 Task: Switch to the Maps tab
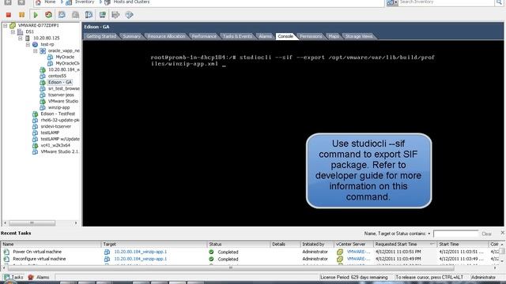tap(334, 36)
